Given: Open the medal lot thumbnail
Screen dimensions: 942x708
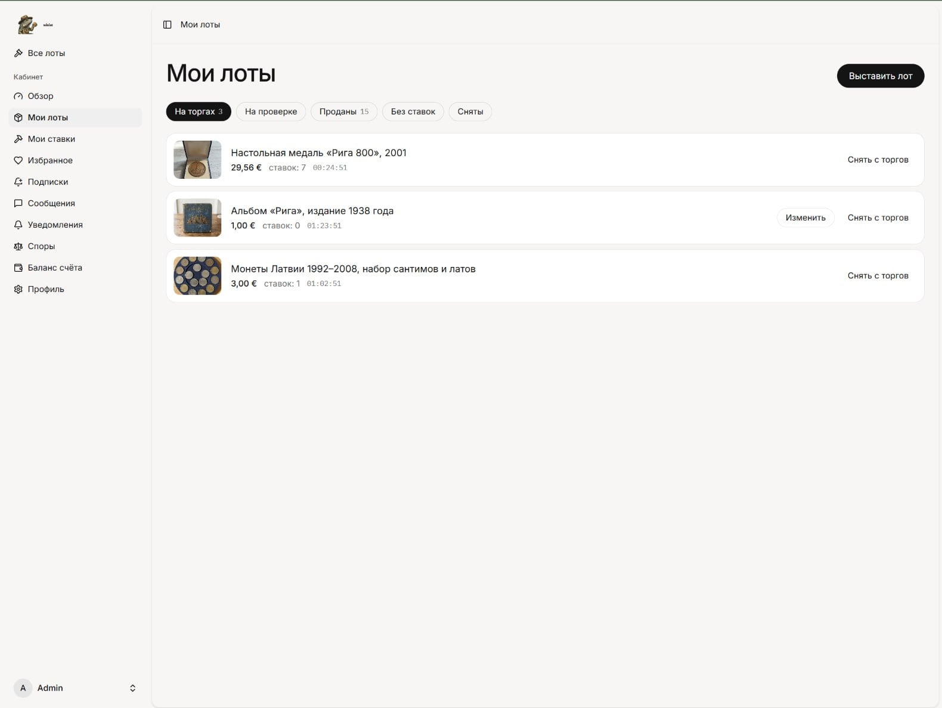Looking at the screenshot, I should [197, 160].
